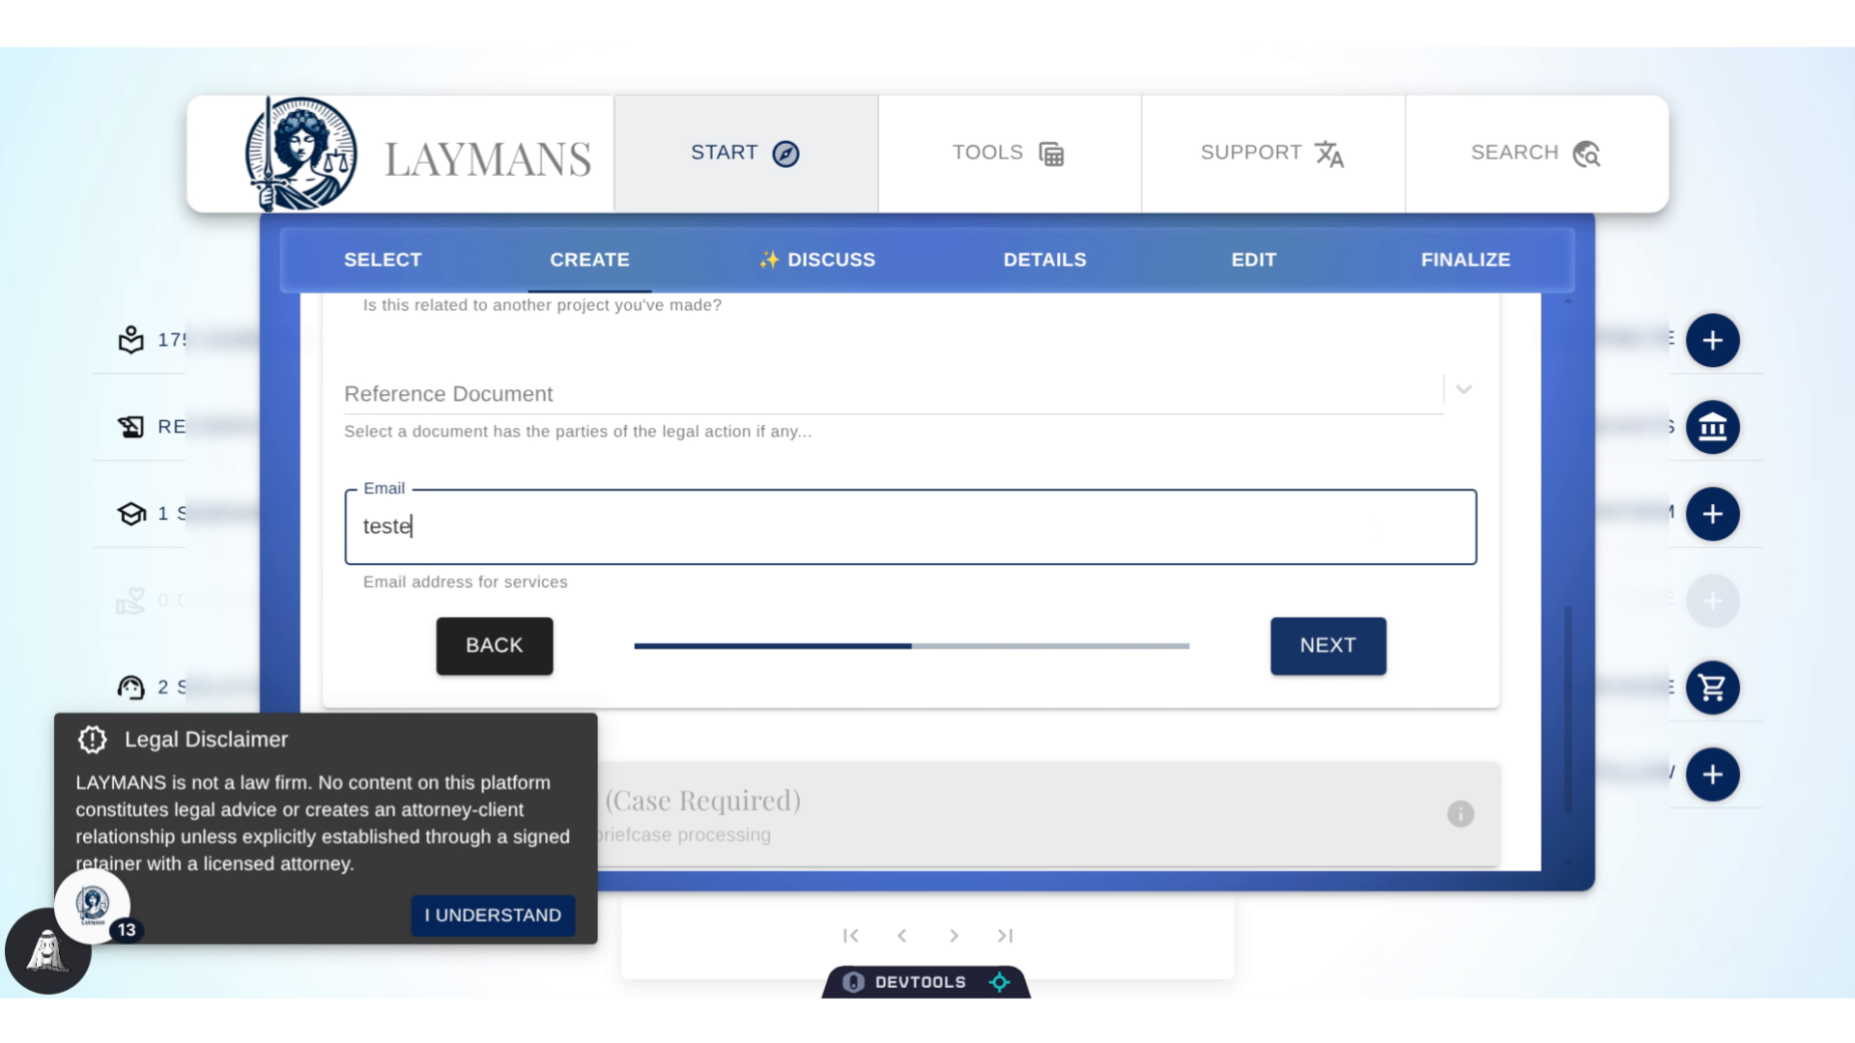The height and width of the screenshot is (1043, 1855).
Task: Click the info icon in the Case Required field
Action: tap(1460, 815)
